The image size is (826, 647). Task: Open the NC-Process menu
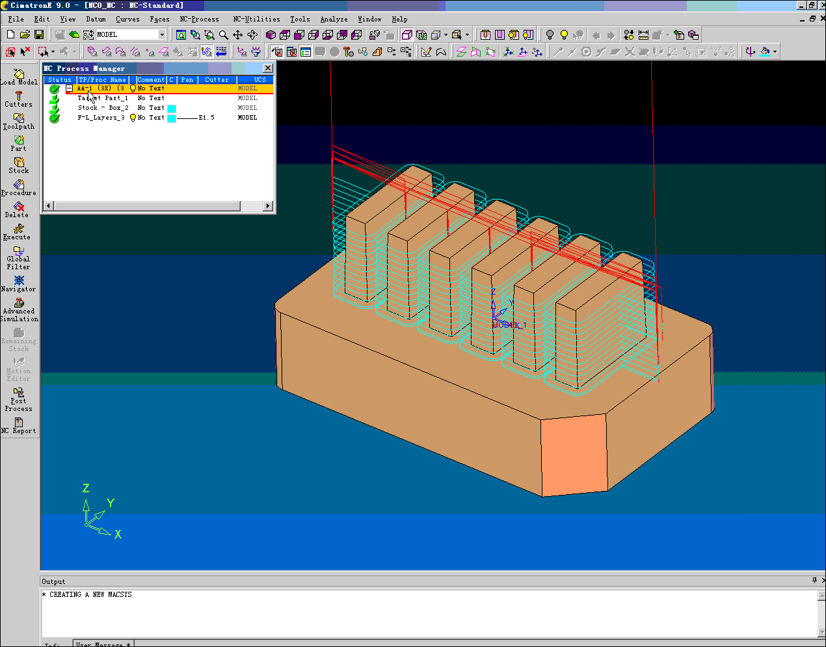click(x=200, y=19)
